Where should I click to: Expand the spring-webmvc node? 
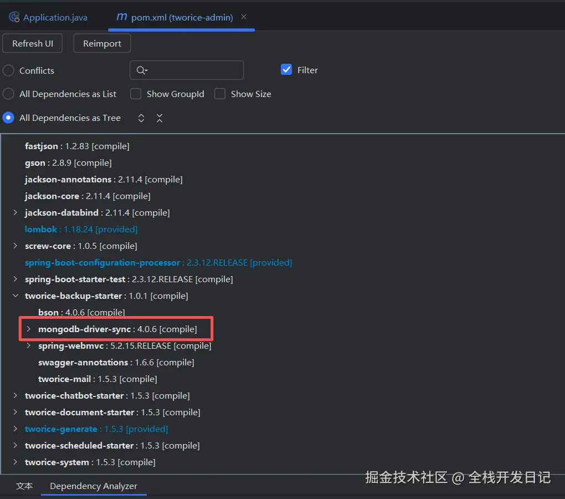click(28, 345)
